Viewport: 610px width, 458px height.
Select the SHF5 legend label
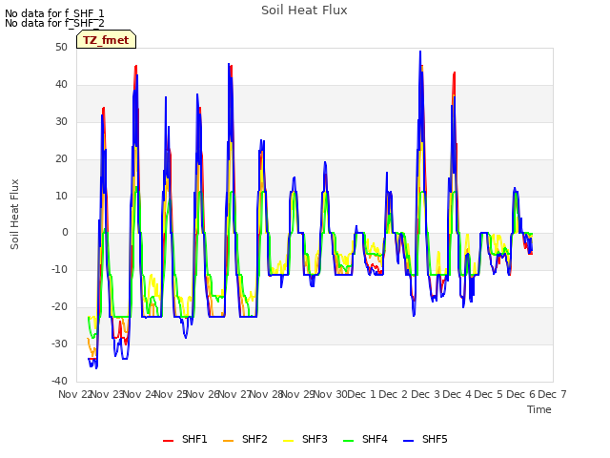435,439
